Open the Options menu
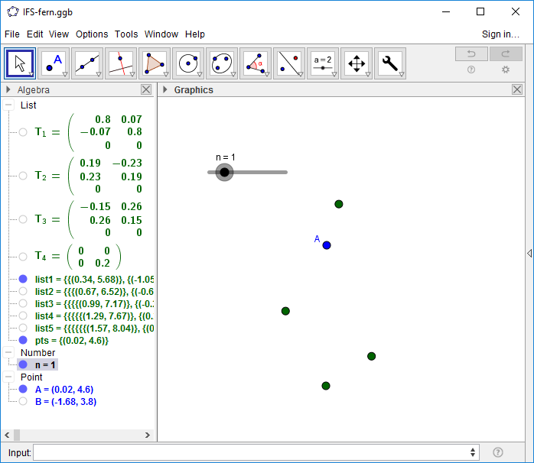Viewport: 534px width, 463px height. (x=92, y=34)
